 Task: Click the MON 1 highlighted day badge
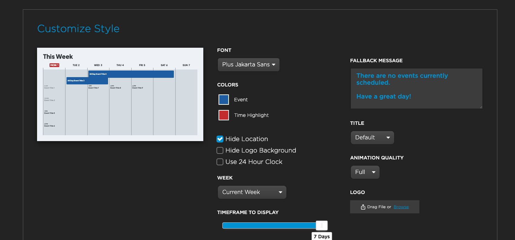[x=54, y=65]
